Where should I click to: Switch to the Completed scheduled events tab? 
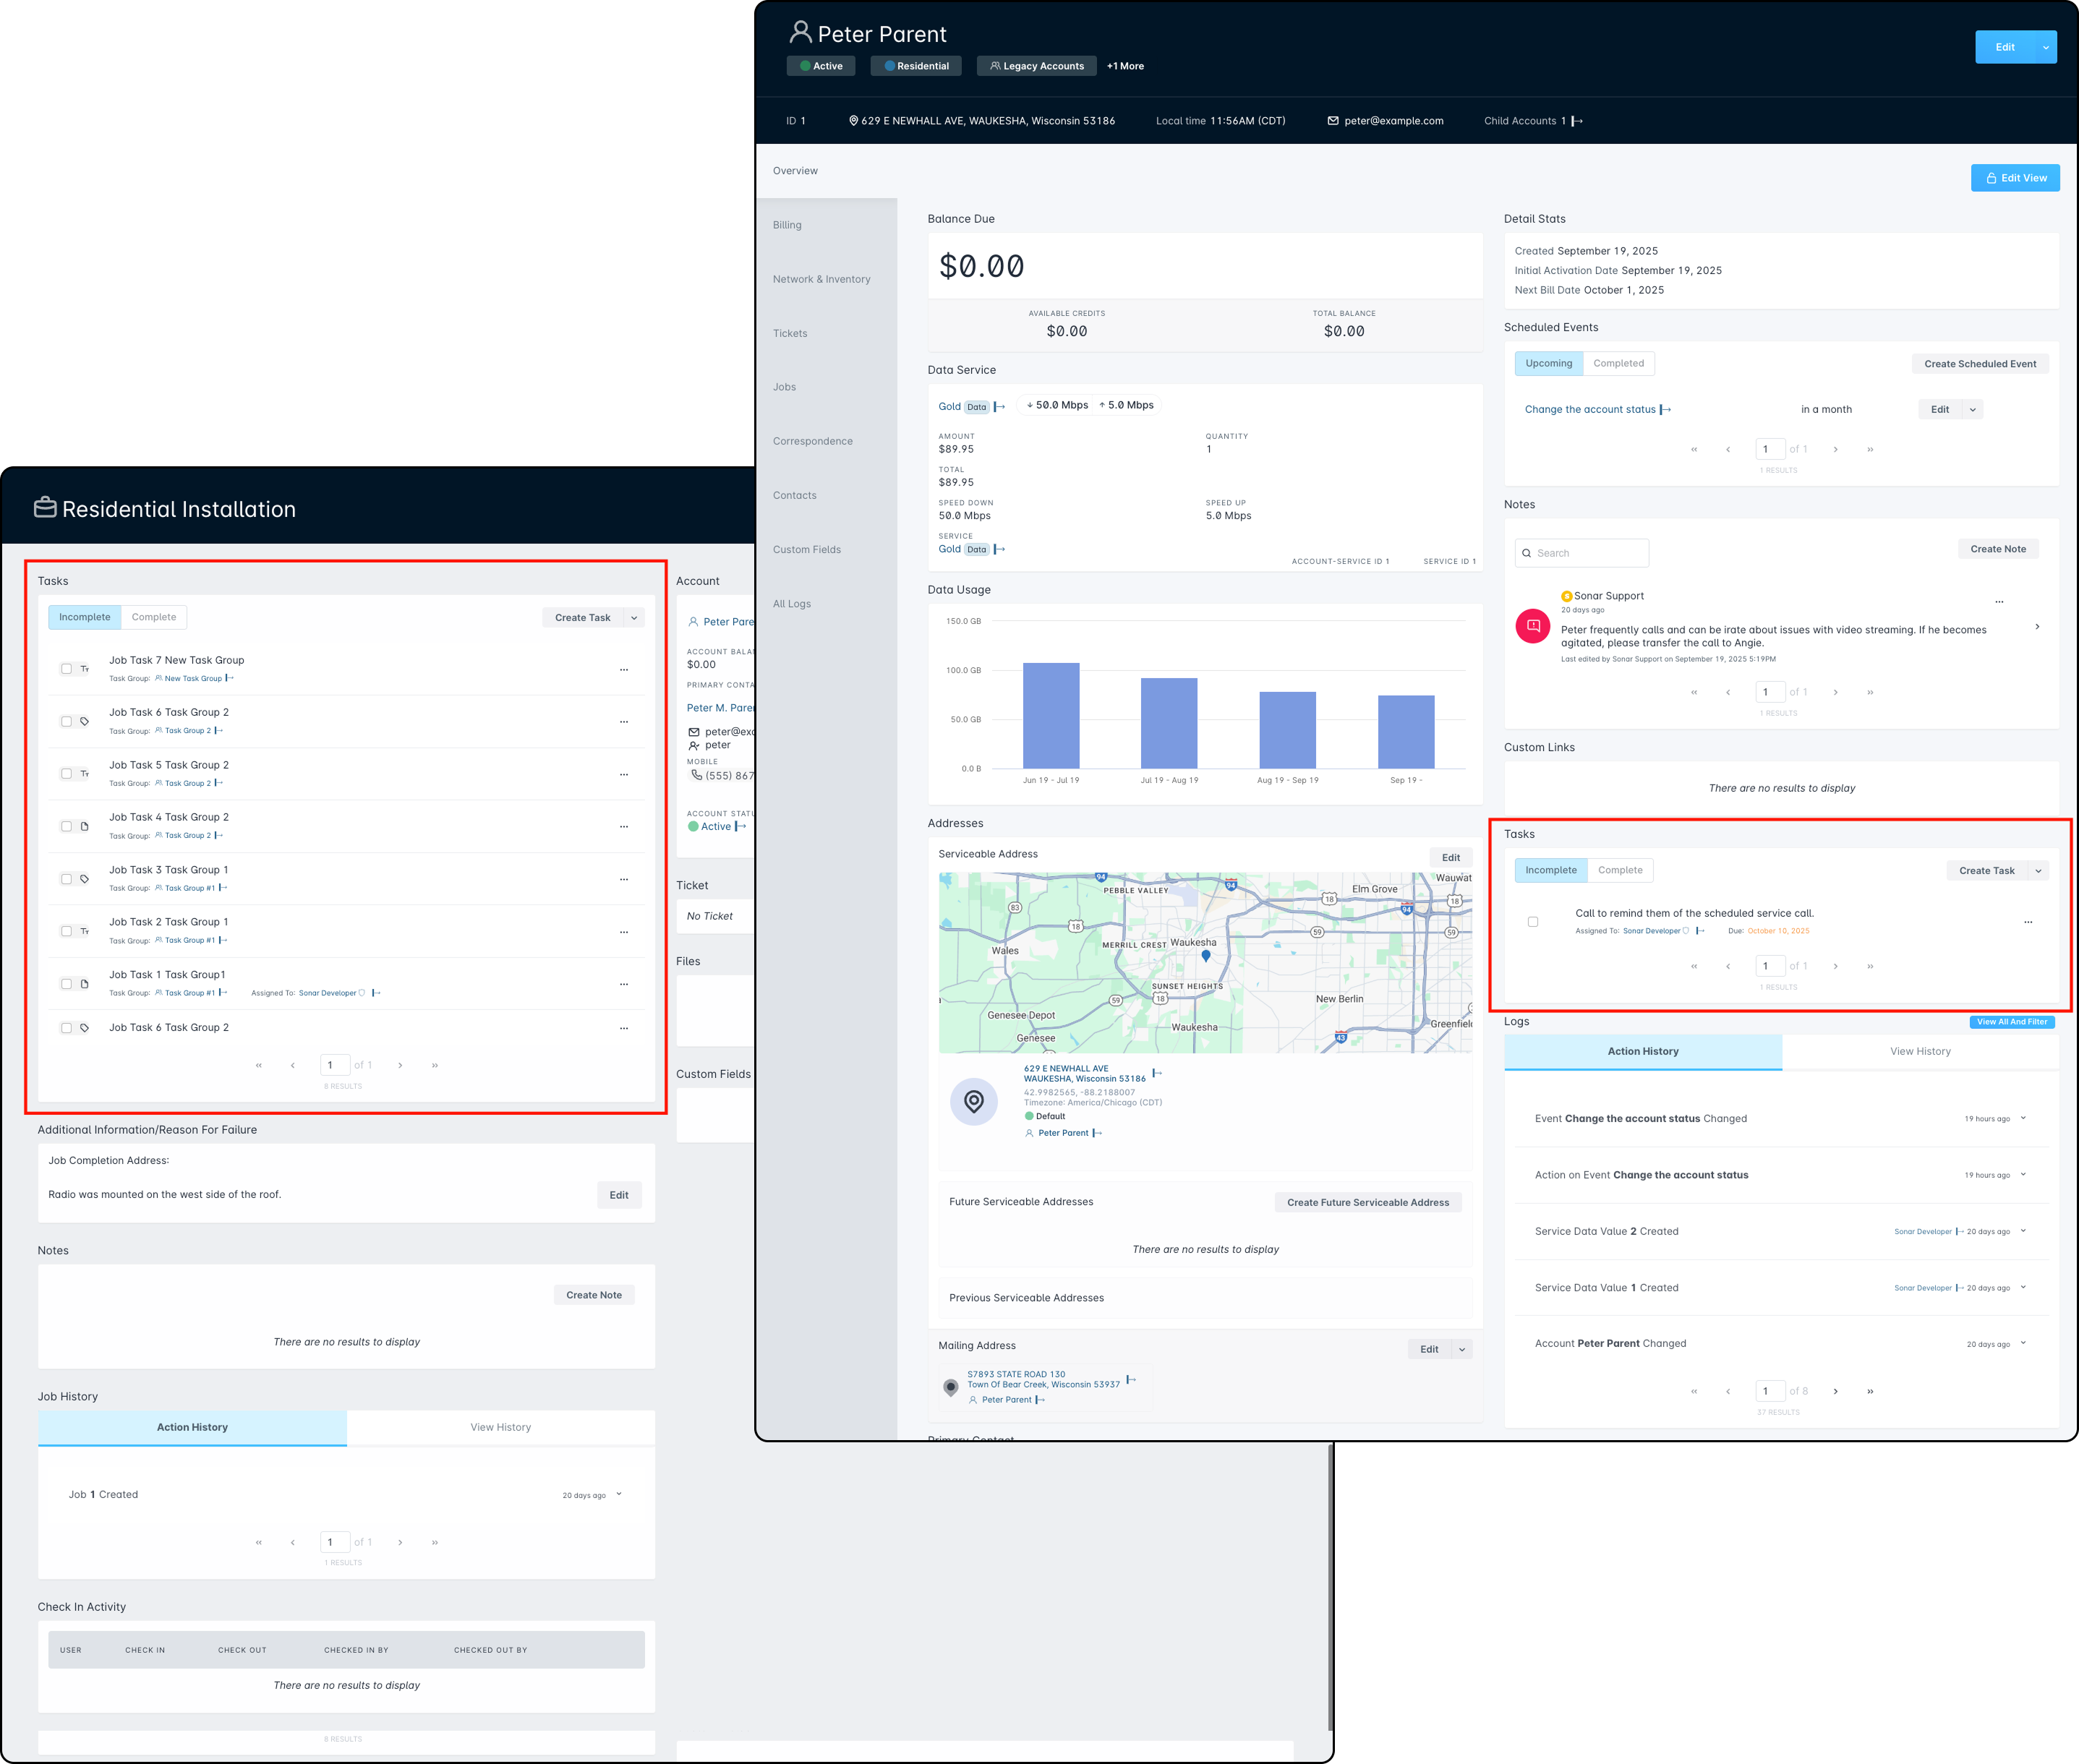click(x=1618, y=363)
